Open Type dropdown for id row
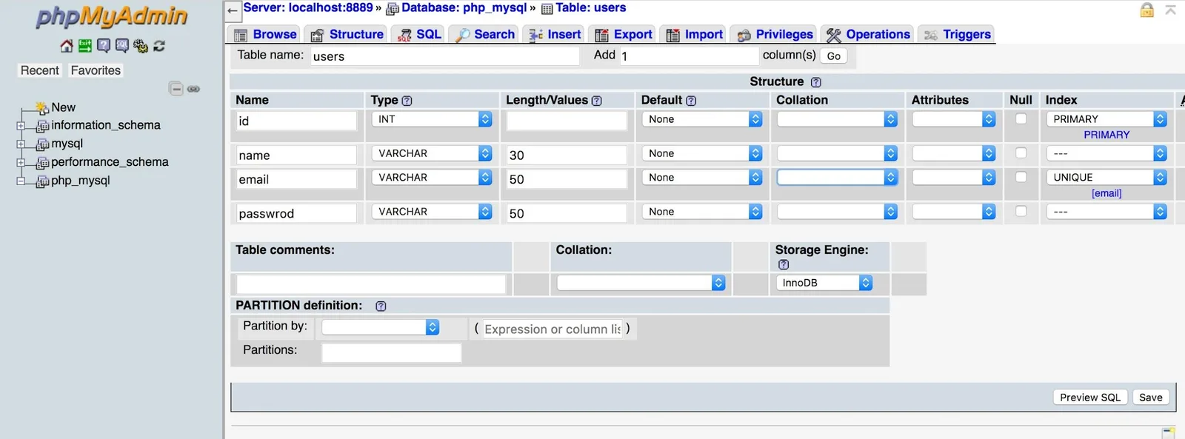1185x439 pixels. click(x=432, y=119)
